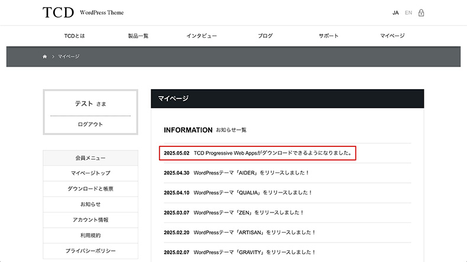Viewport: 467px width, 262px height.
Task: Open the 製品一覧 menu item
Action: pos(138,35)
